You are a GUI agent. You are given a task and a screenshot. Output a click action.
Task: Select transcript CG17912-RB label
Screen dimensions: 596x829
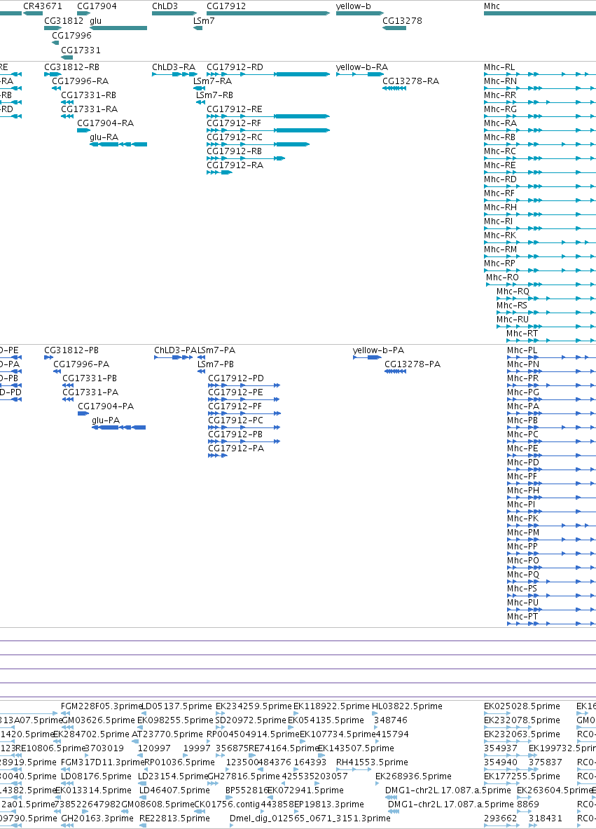click(x=234, y=151)
